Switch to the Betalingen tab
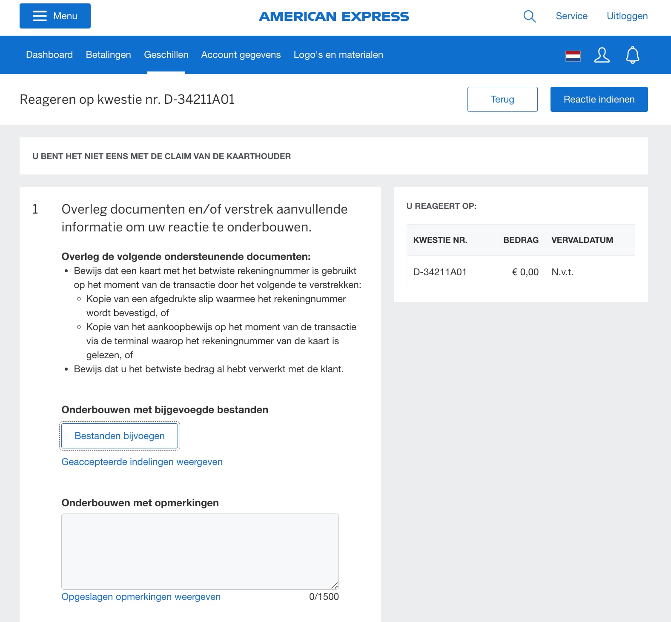 coord(108,55)
